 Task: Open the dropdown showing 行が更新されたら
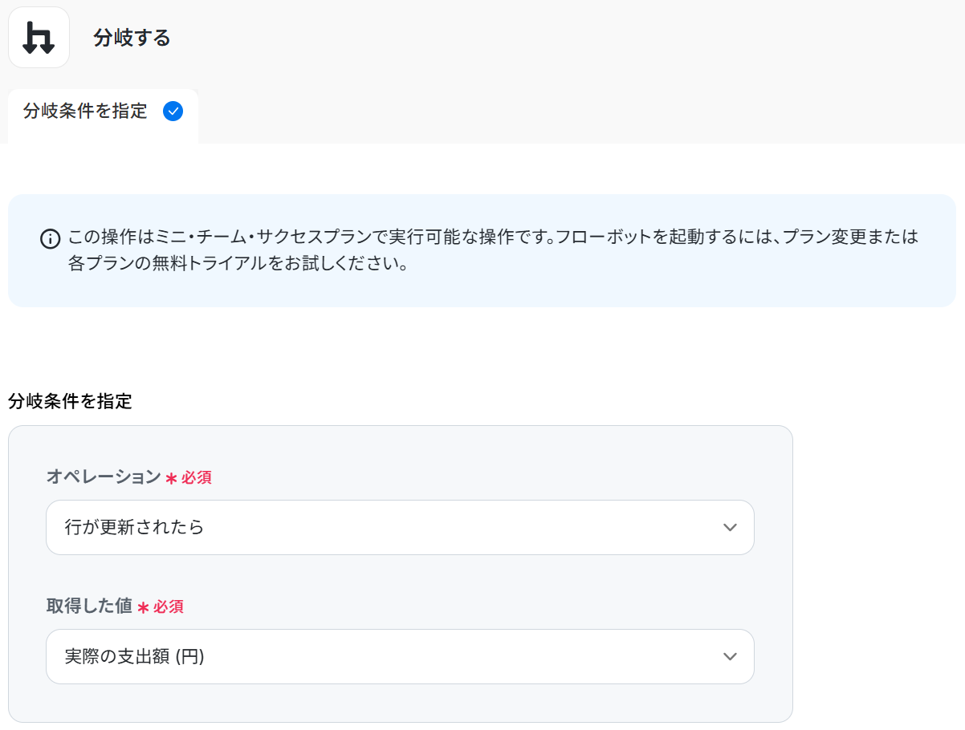click(385, 528)
